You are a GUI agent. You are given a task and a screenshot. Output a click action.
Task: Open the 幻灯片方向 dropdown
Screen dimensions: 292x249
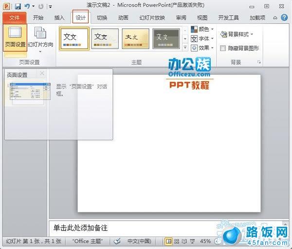(40, 40)
